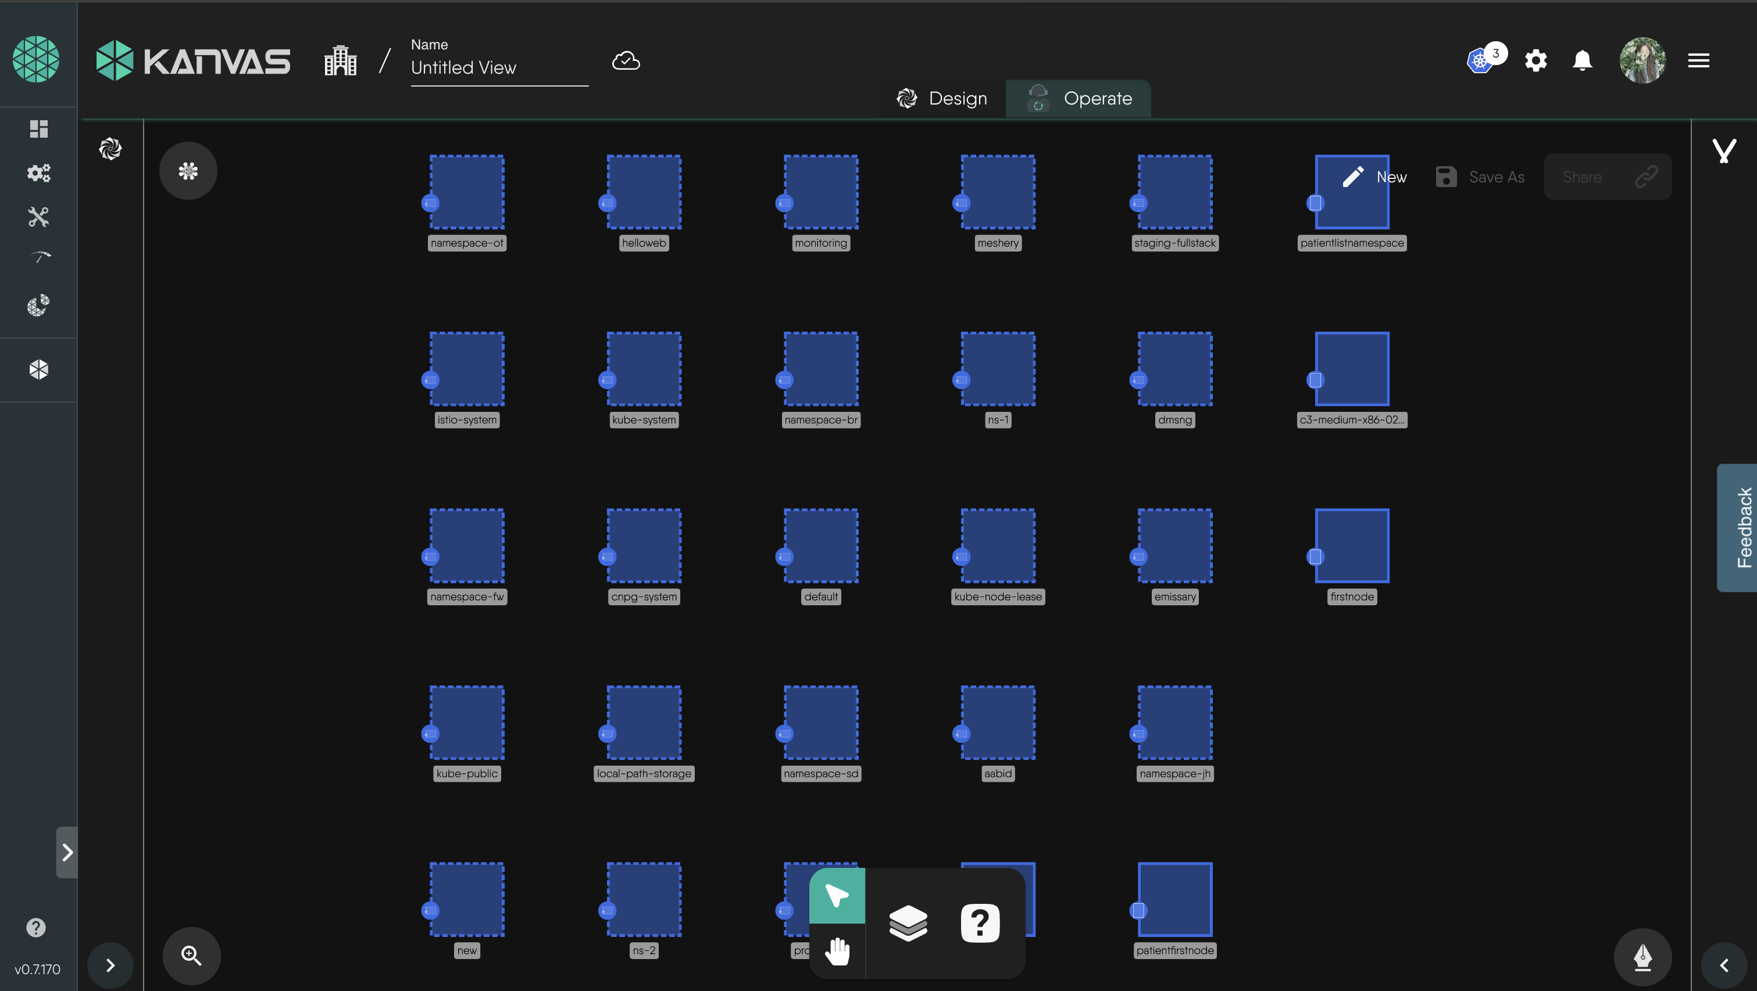Click the Kubernetes contexts icon with badge
The width and height of the screenshot is (1757, 991).
(x=1481, y=60)
